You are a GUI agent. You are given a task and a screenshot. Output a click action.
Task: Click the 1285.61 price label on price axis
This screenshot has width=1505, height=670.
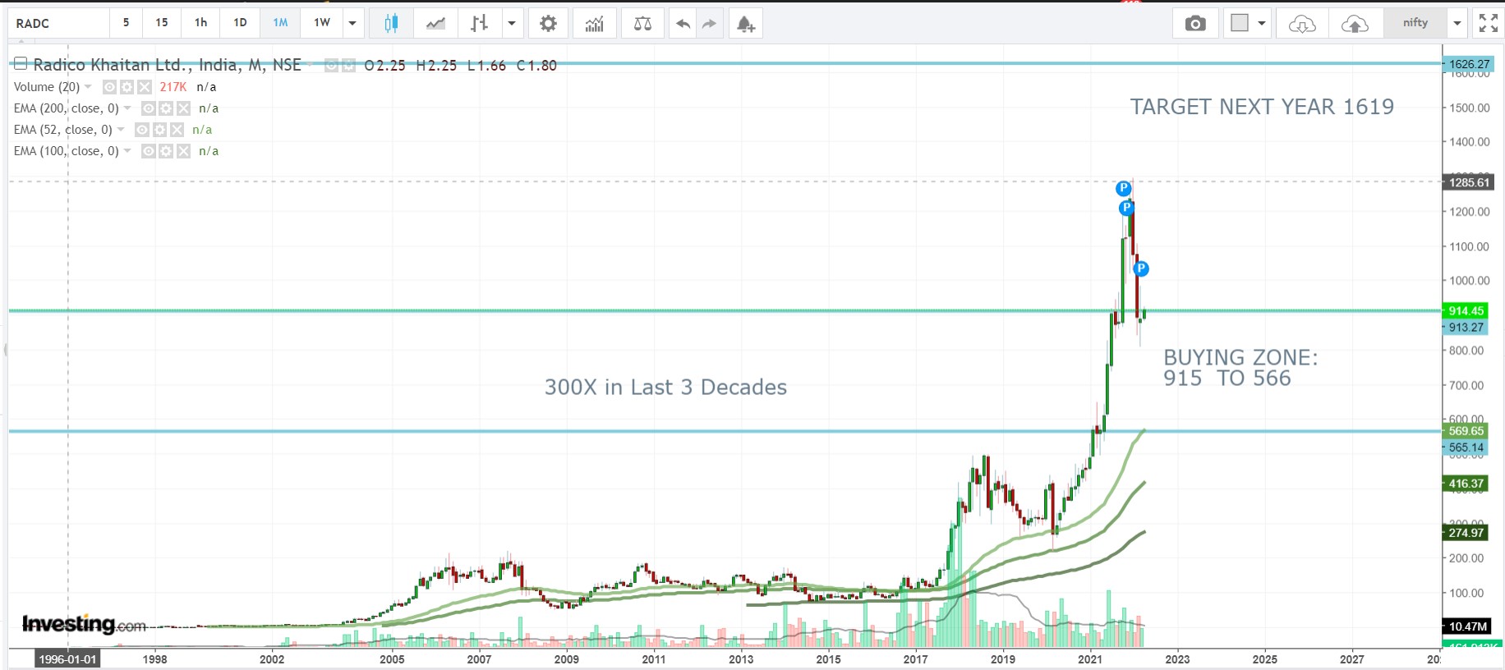(1469, 182)
